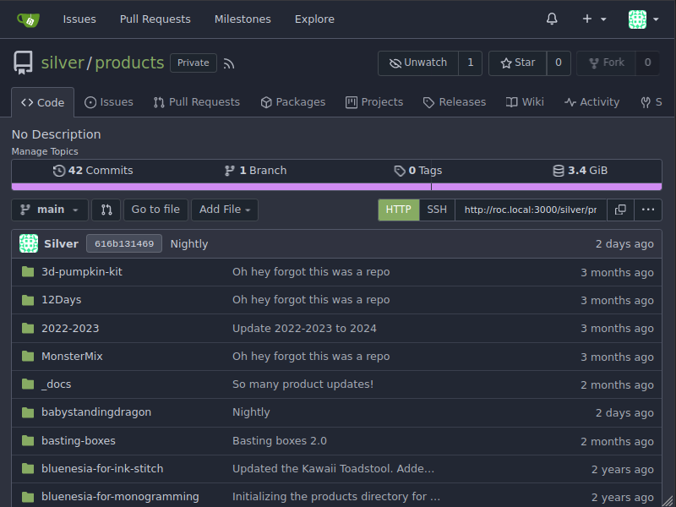The width and height of the screenshot is (676, 507).
Task: Click the Manage Topics link
Action: pos(45,151)
